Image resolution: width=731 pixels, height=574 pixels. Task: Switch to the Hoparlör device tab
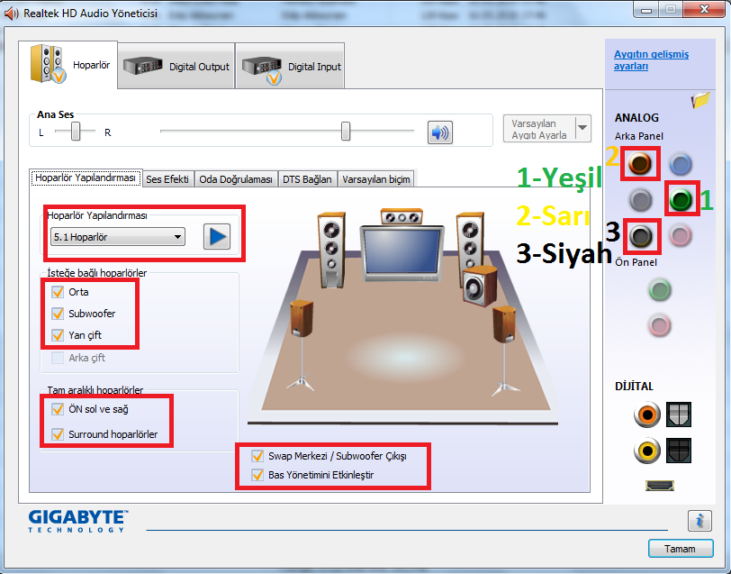click(68, 65)
